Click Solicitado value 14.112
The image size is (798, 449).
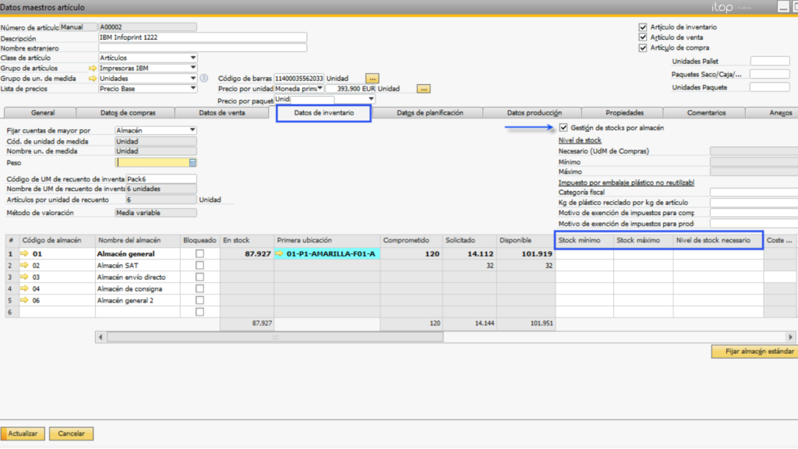tap(480, 253)
